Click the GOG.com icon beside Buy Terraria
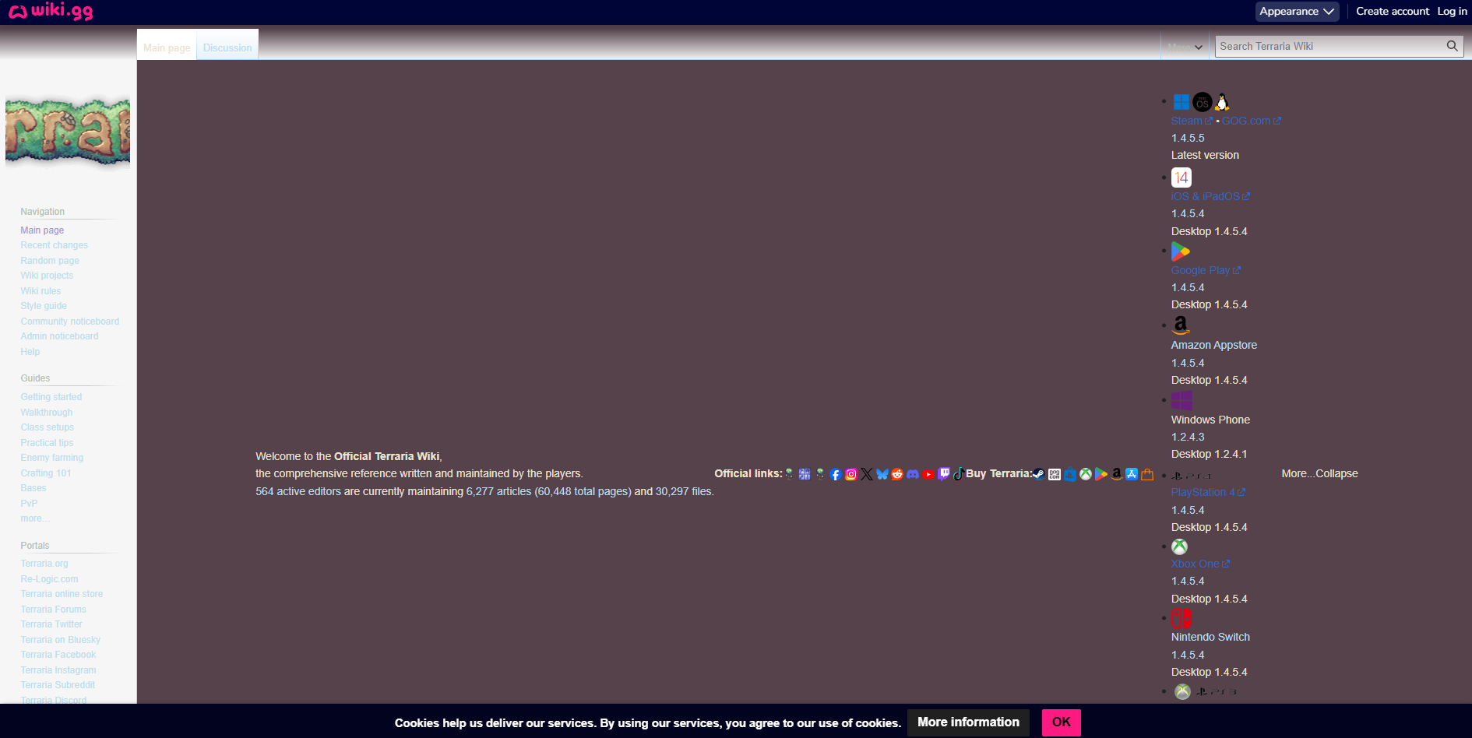Viewport: 1472px width, 738px height. [1055, 474]
